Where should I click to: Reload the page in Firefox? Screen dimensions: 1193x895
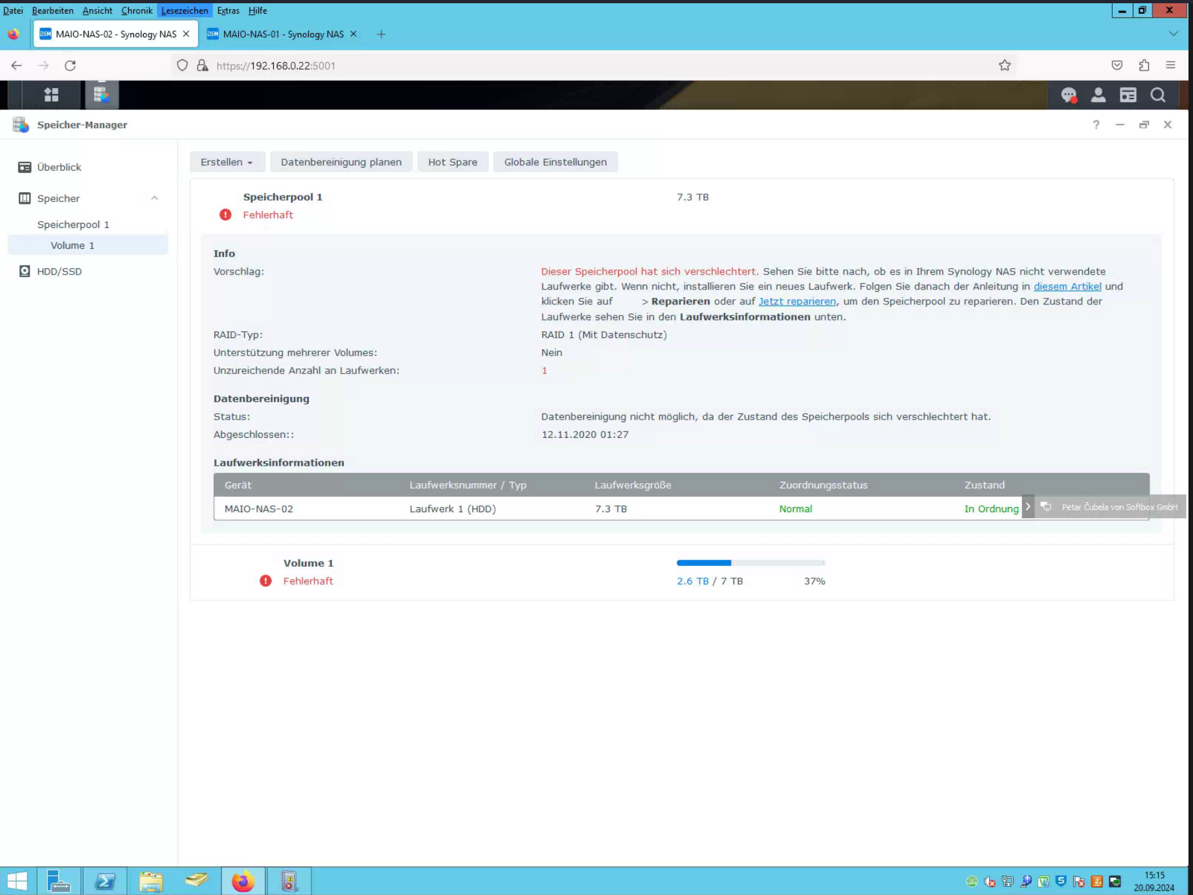point(70,65)
